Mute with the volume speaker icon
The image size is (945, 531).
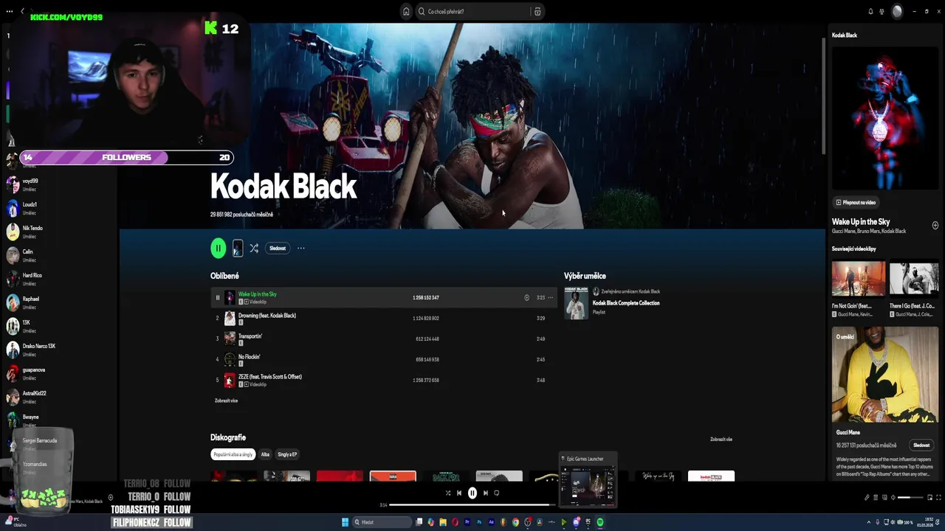tap(893, 497)
